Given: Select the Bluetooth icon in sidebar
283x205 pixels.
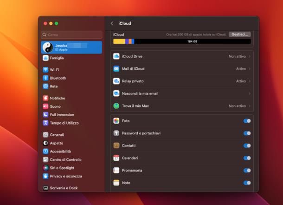Looking at the screenshot, I should click(45, 78).
